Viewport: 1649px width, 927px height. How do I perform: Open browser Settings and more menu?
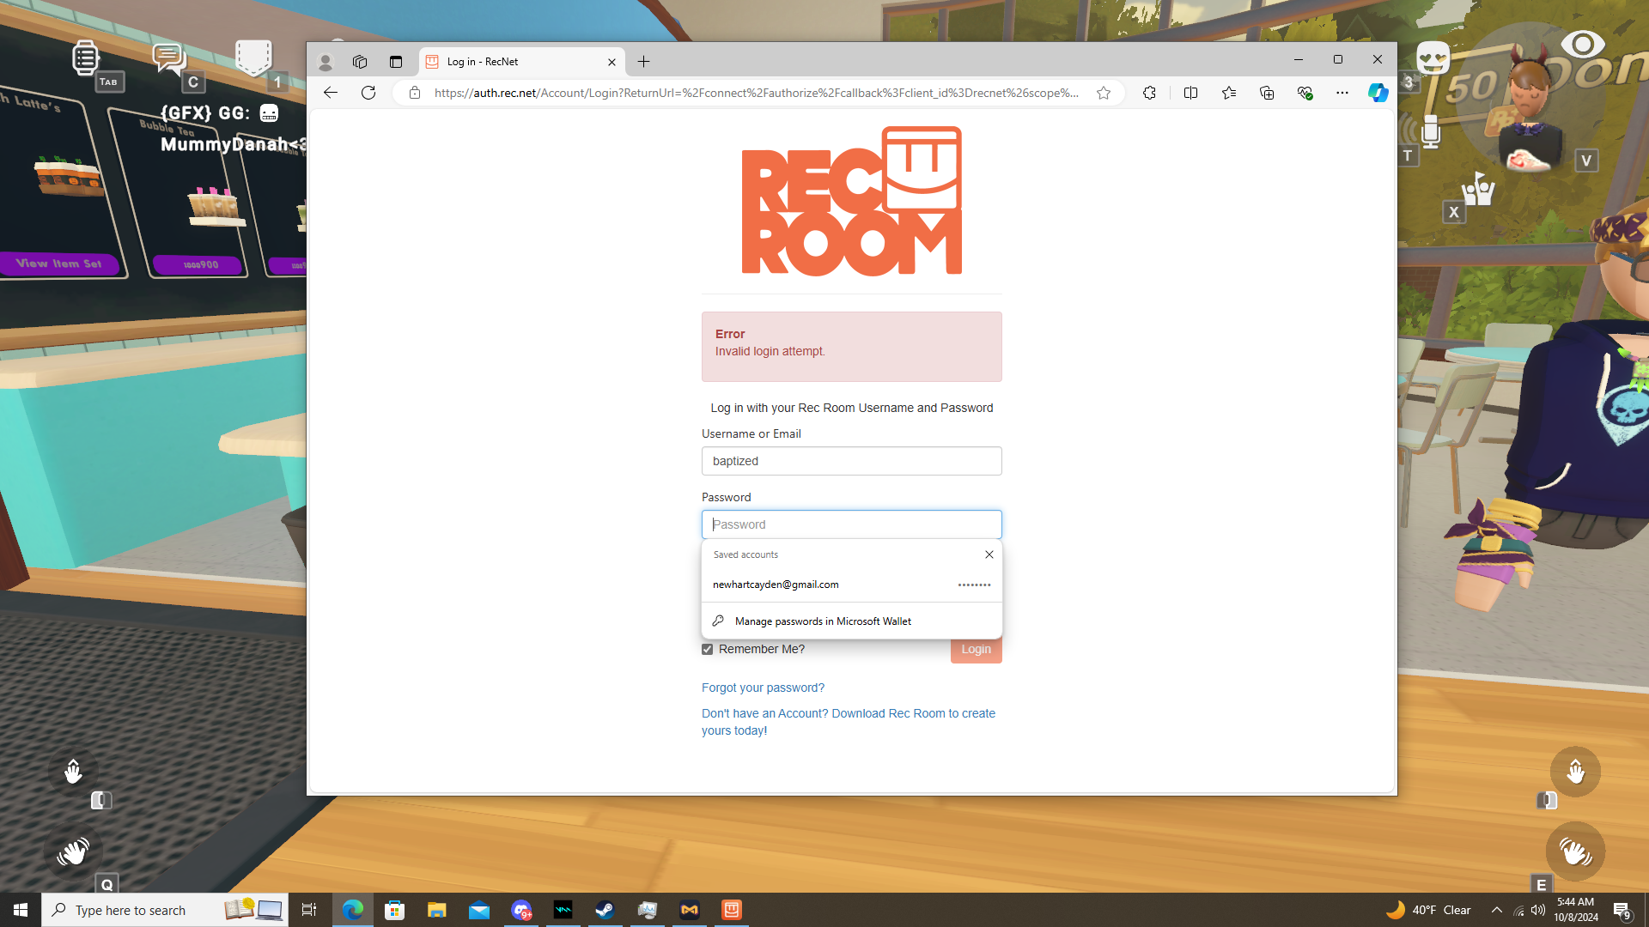pyautogui.click(x=1342, y=93)
